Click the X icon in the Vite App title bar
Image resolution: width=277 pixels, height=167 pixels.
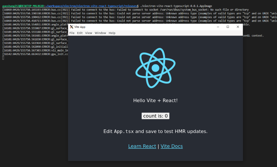(x=72, y=27)
